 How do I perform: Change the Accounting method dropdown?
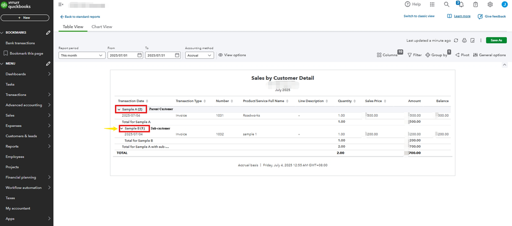(x=199, y=55)
